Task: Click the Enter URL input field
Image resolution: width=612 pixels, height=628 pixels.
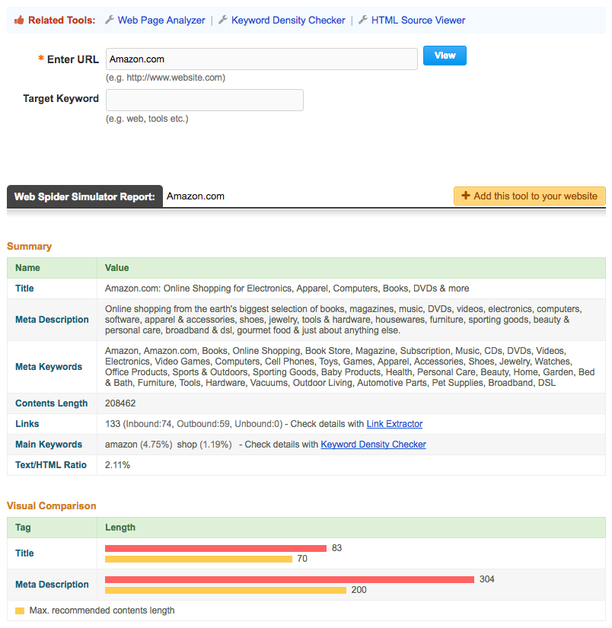Action: [261, 59]
